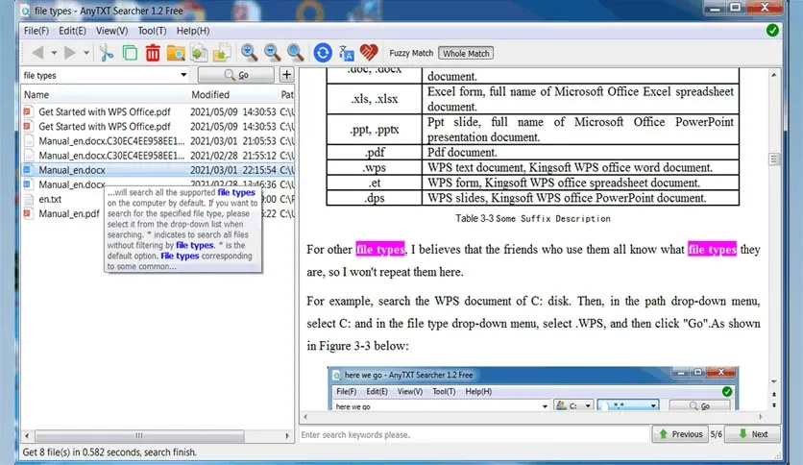Open the Tool(T) menu
Viewport: 803px width, 465px height.
tap(152, 31)
